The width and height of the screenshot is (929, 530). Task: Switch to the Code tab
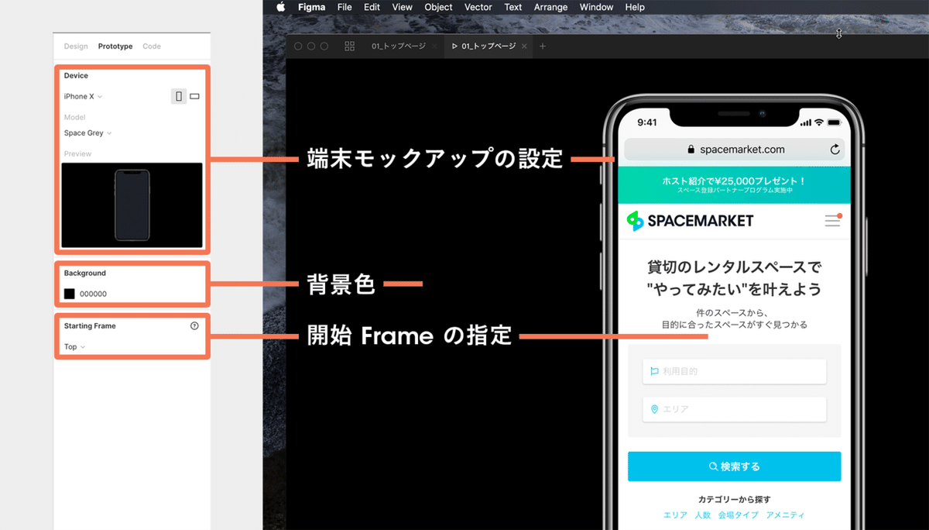pos(152,46)
